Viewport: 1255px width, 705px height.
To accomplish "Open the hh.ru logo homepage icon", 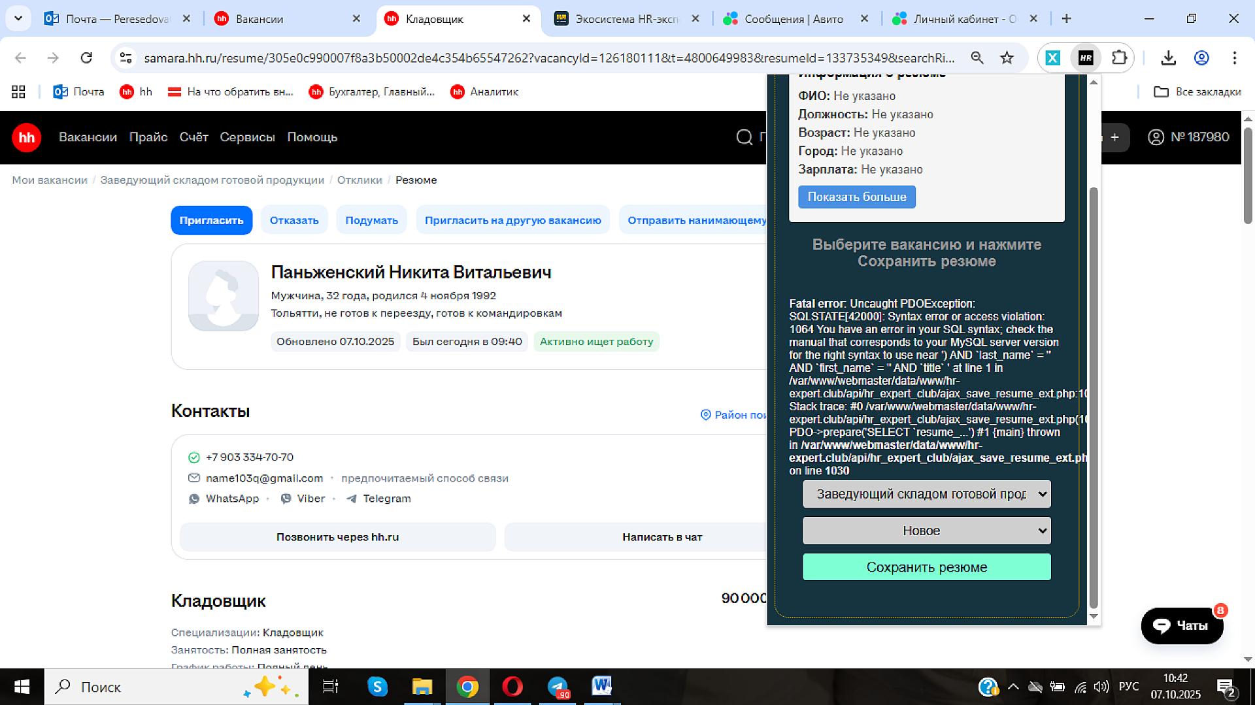I will pos(26,137).
